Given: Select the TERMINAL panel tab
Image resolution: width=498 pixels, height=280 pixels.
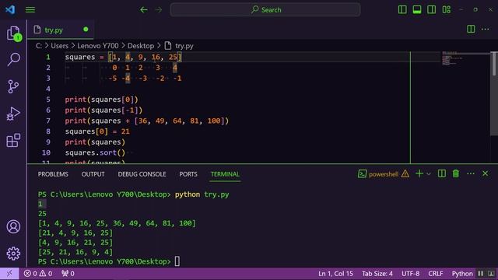Looking at the screenshot, I should 225,174.
